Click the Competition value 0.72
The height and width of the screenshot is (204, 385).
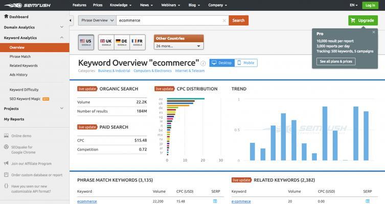coord(143,149)
